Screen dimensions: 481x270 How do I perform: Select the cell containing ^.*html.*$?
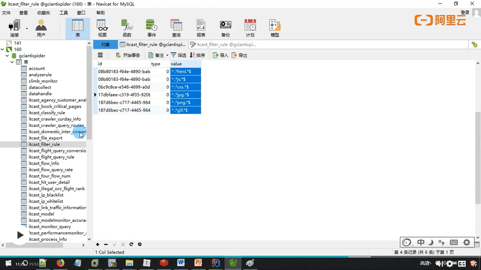click(x=186, y=72)
